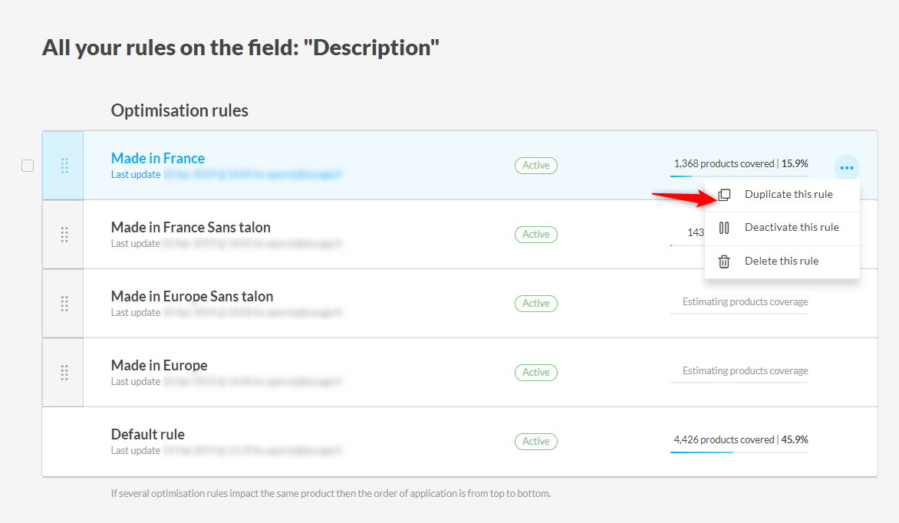This screenshot has height=523, width=899.
Task: Open the Made in France rule link
Action: point(158,159)
